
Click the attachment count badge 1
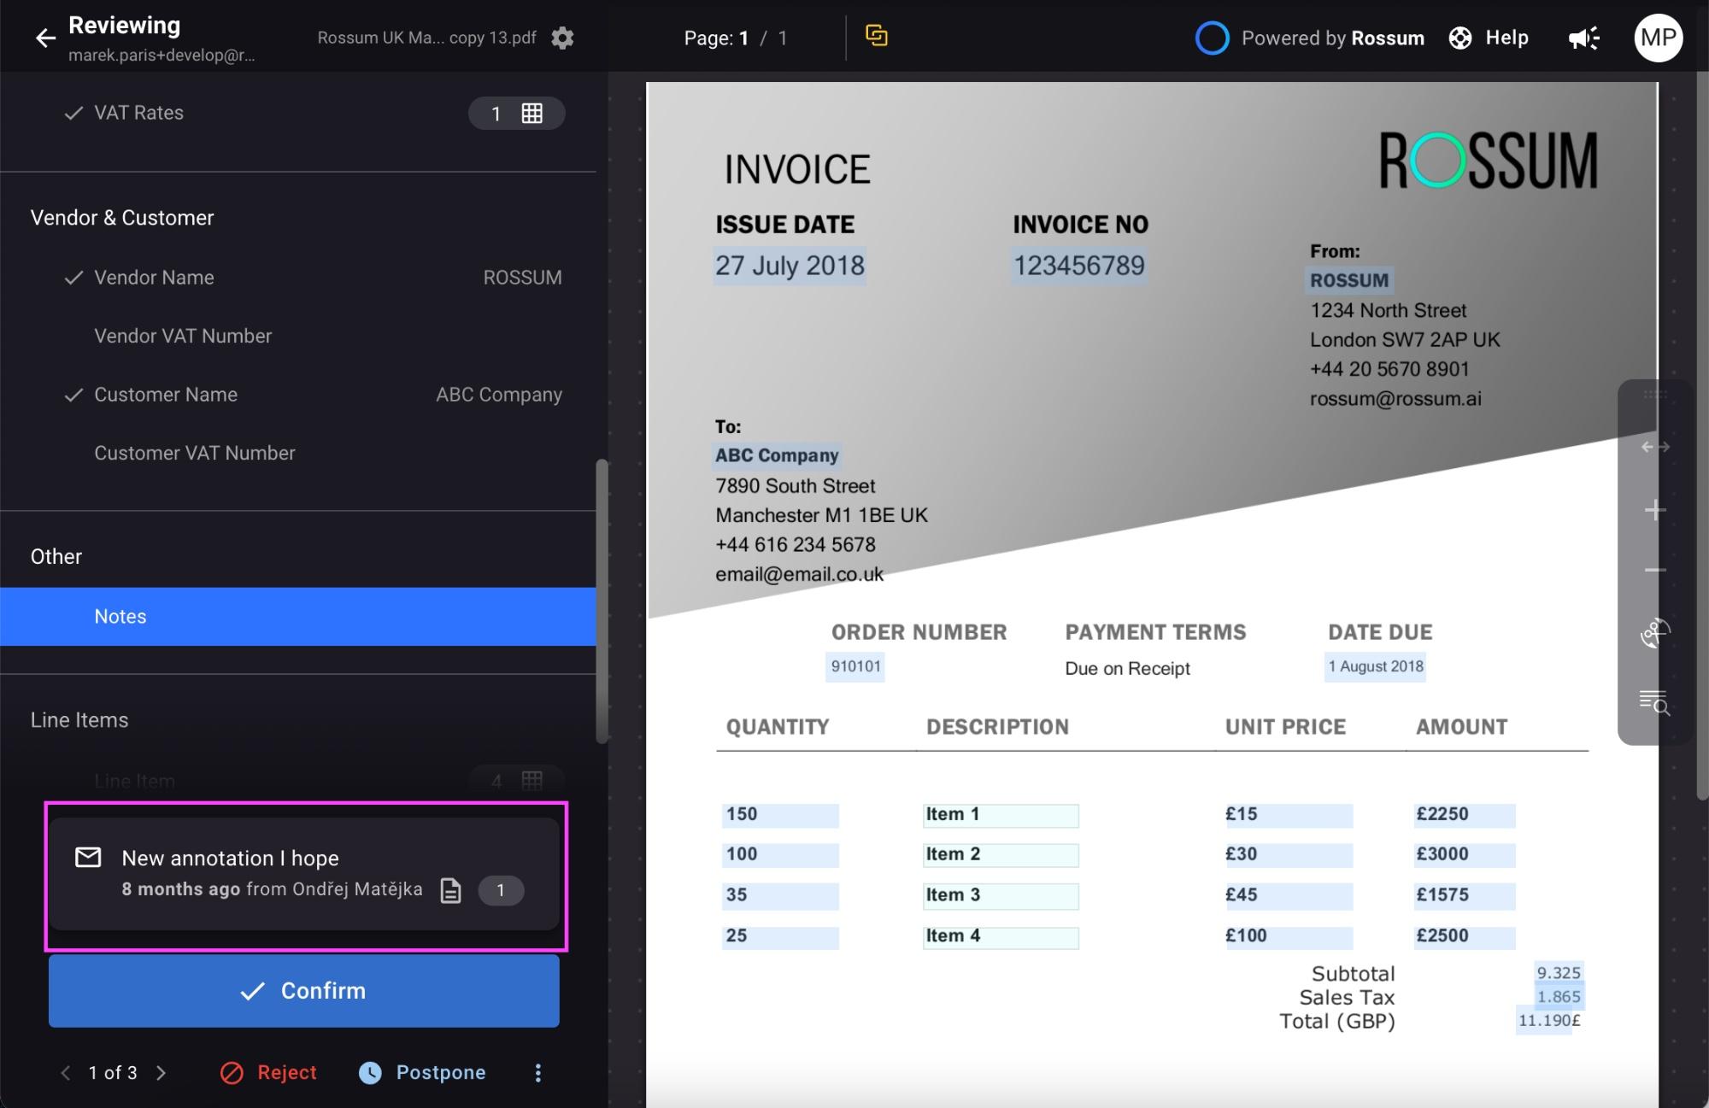tap(501, 890)
